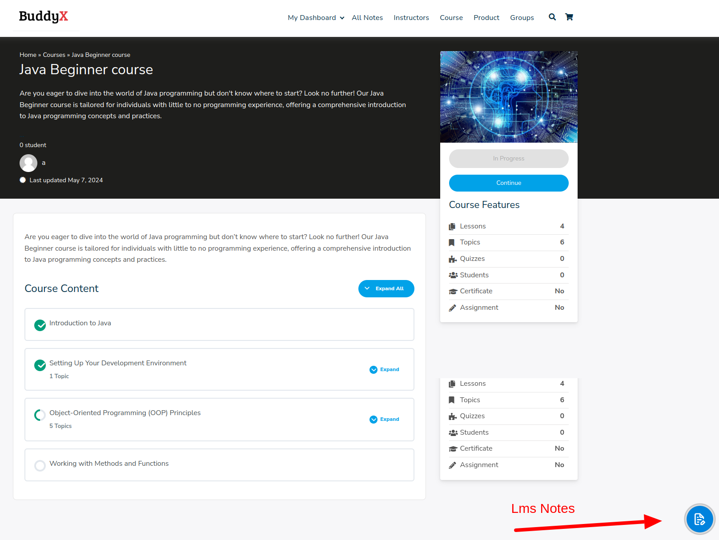719x540 pixels.
Task: Click the Certificate graduation cap icon
Action: coord(453,292)
